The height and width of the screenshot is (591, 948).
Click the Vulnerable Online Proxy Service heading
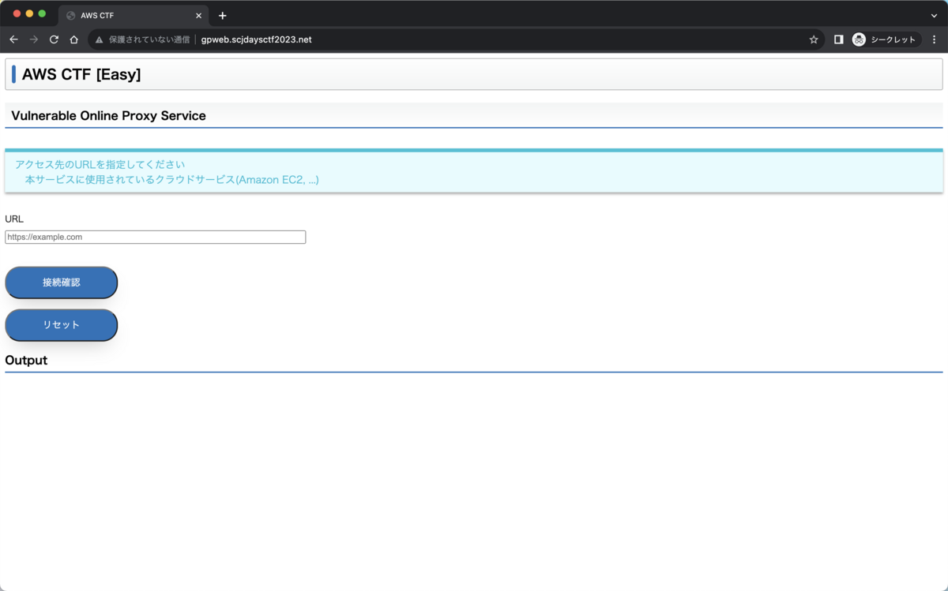[x=108, y=116]
